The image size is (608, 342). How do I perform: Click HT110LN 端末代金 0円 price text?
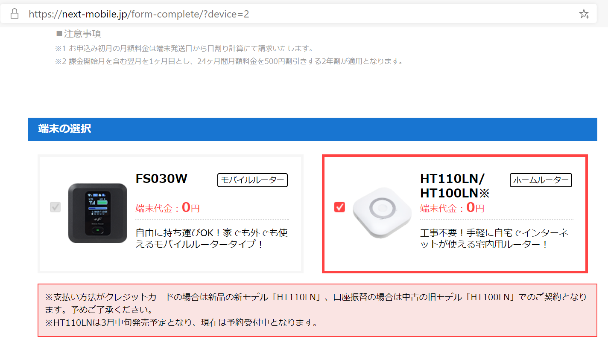pyautogui.click(x=453, y=208)
